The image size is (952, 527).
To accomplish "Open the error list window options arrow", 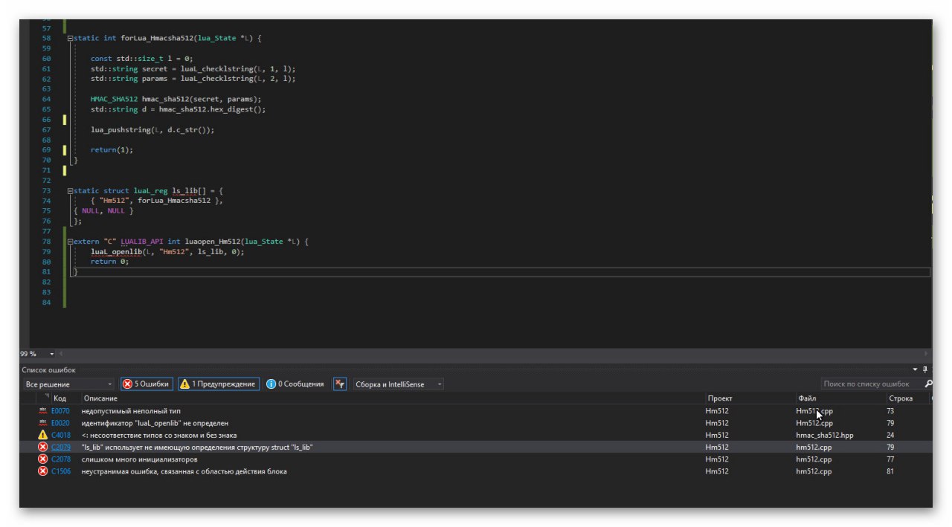I will pyautogui.click(x=916, y=369).
